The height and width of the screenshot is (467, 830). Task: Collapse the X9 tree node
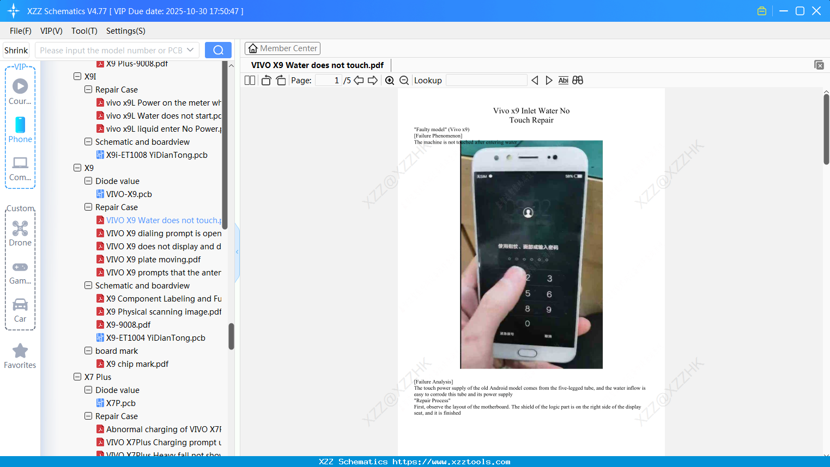[x=77, y=168]
